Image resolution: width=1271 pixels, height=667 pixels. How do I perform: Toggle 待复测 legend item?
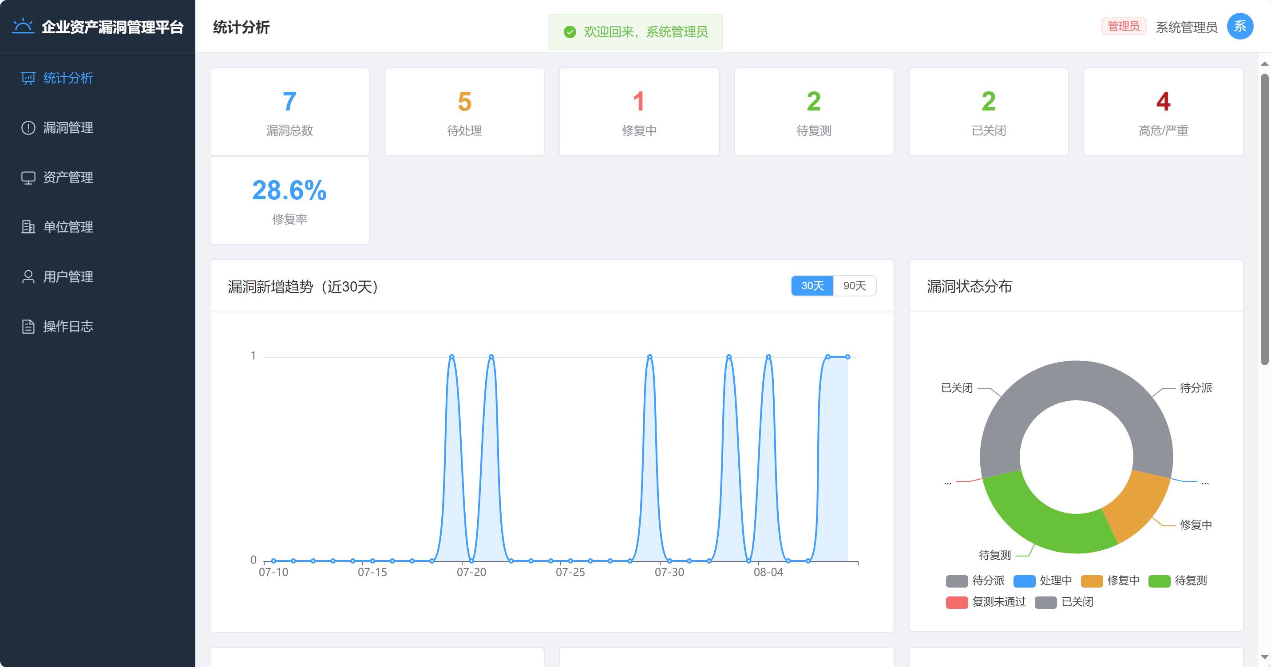point(1178,580)
